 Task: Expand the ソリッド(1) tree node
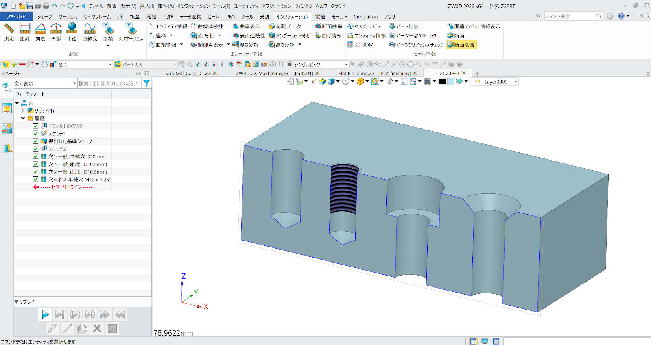coord(23,111)
